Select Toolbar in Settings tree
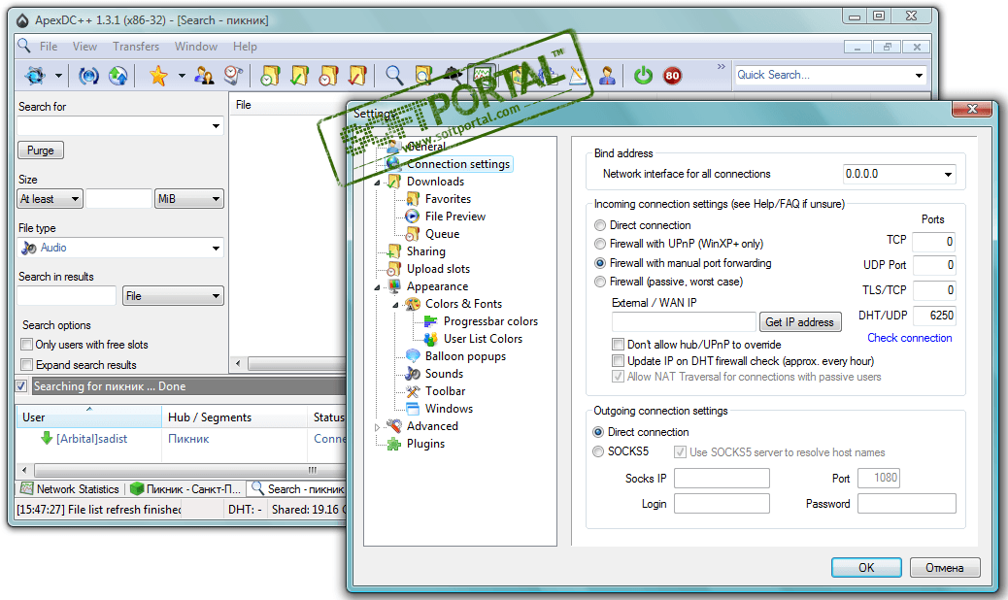The height and width of the screenshot is (600, 1008). click(x=445, y=390)
